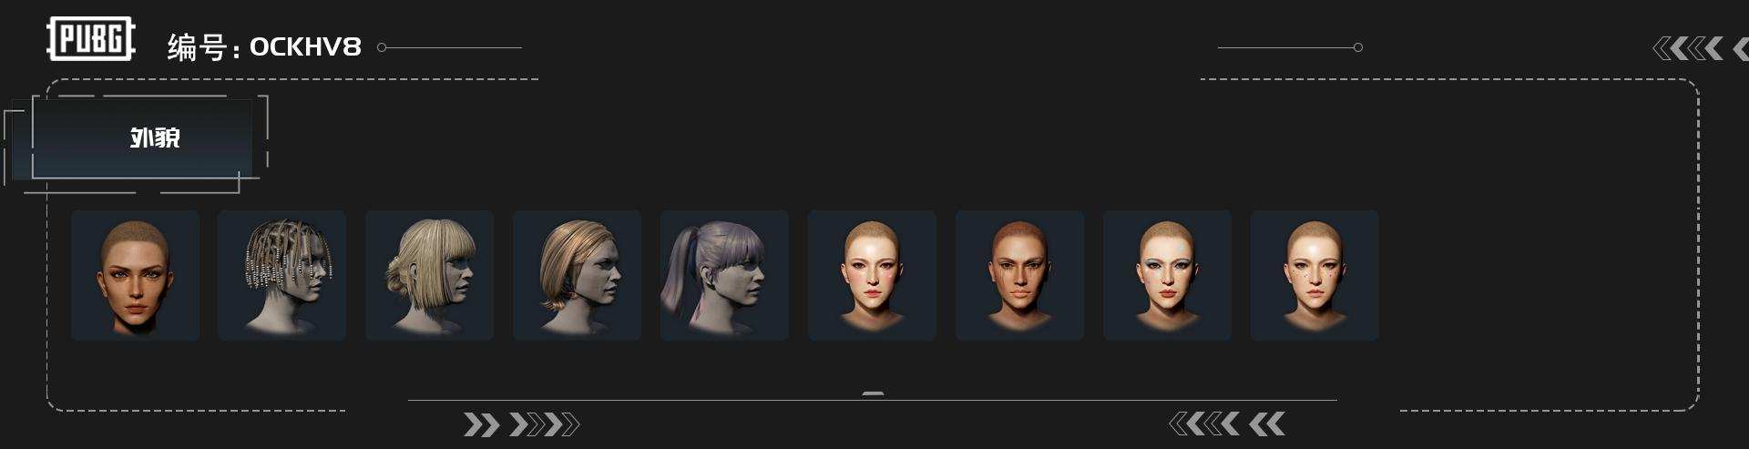Image resolution: width=1749 pixels, height=449 pixels.
Task: Click the item code text OCKHV8
Action: coord(305,46)
